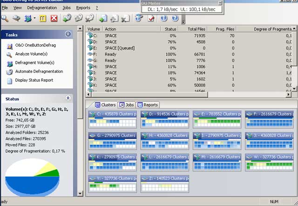Pause the job using the yellow pause icon
This screenshot has height=206, width=298.
pos(43,19)
